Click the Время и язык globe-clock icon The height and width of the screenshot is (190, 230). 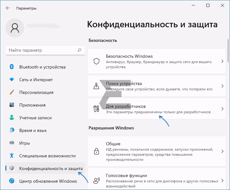[x=12, y=130]
